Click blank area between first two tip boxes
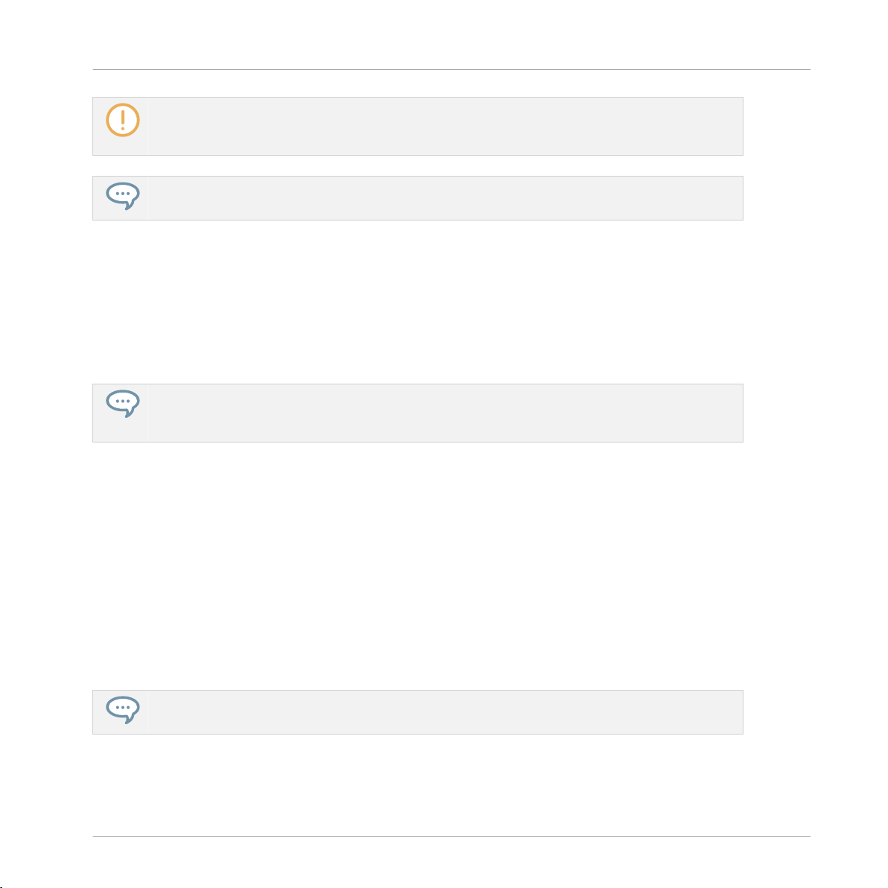This screenshot has width=888, height=888. coord(418,302)
